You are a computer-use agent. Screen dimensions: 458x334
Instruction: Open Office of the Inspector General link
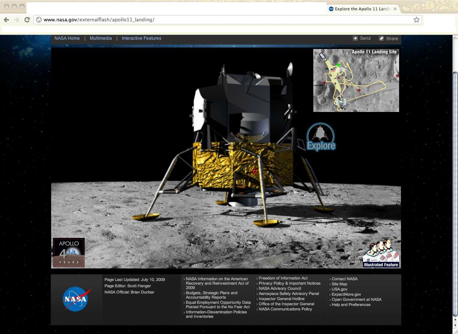point(286,304)
